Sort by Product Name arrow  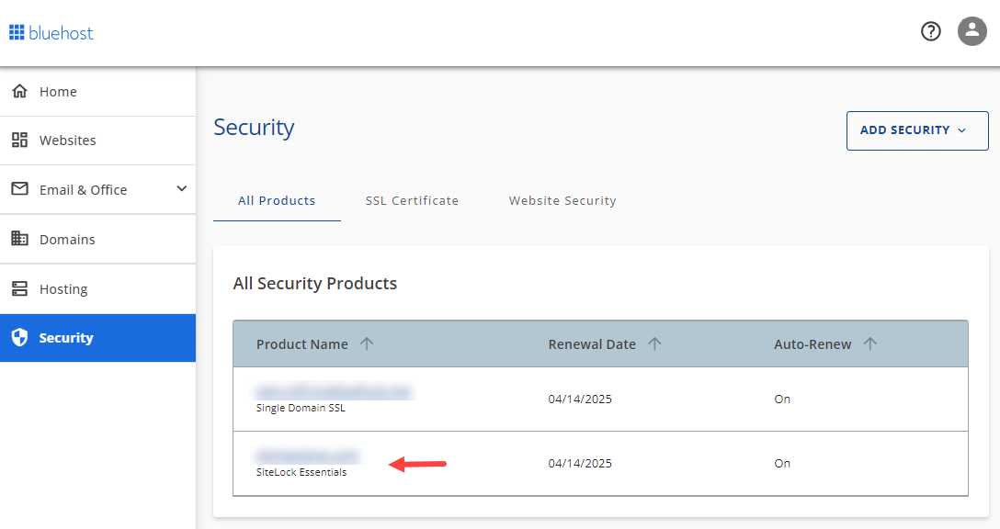[367, 343]
